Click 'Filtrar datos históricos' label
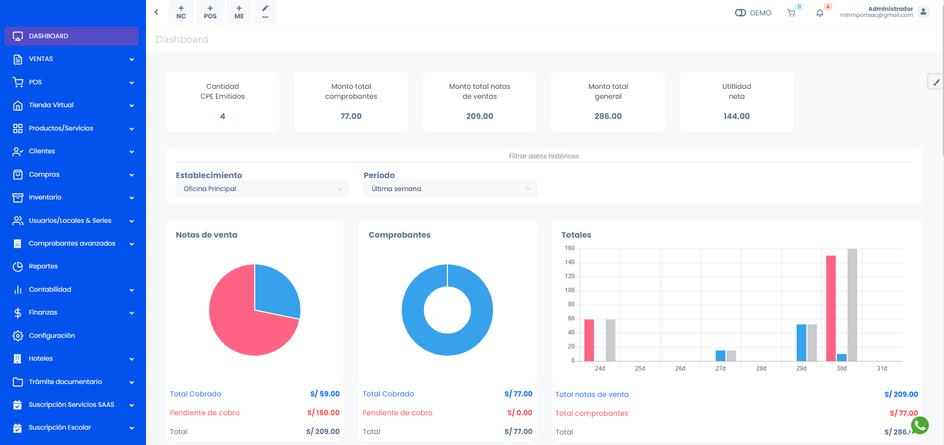944x445 pixels. 544,156
